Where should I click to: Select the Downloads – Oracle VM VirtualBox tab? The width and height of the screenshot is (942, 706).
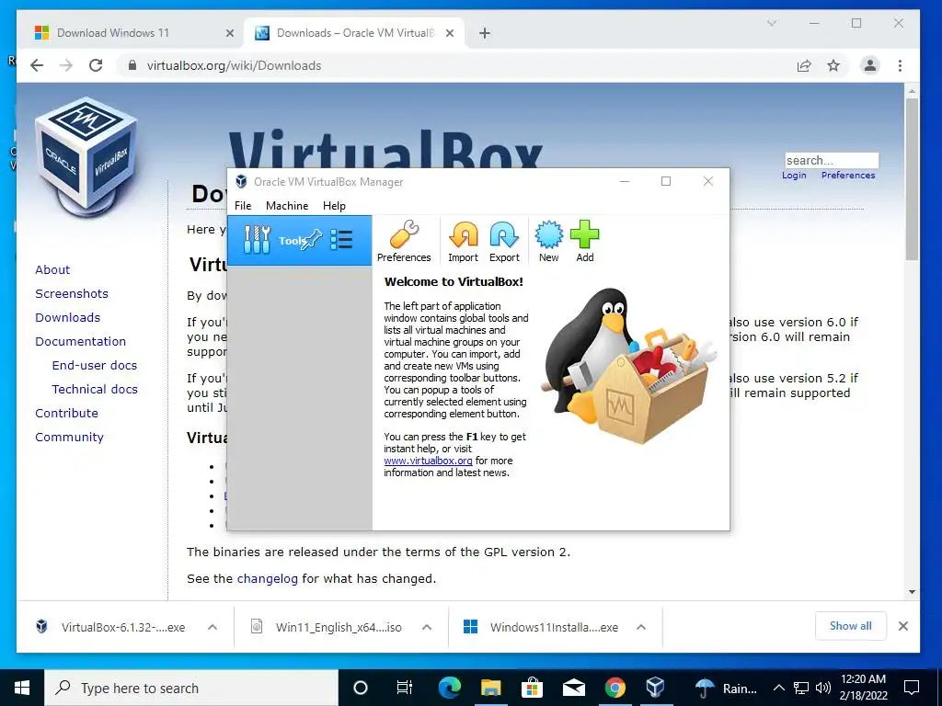click(x=354, y=33)
